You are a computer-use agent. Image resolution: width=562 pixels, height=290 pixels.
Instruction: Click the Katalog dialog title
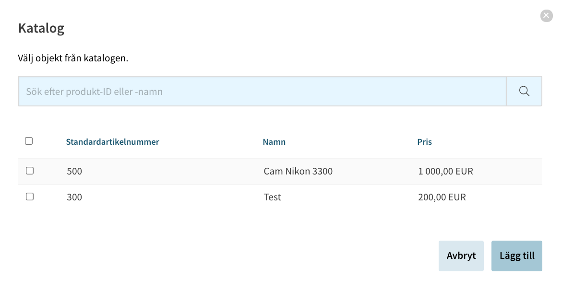[x=41, y=28]
